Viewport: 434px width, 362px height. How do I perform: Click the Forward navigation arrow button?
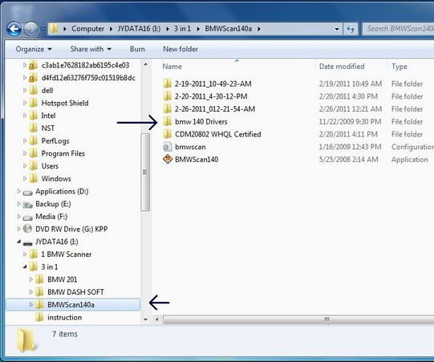[30, 29]
